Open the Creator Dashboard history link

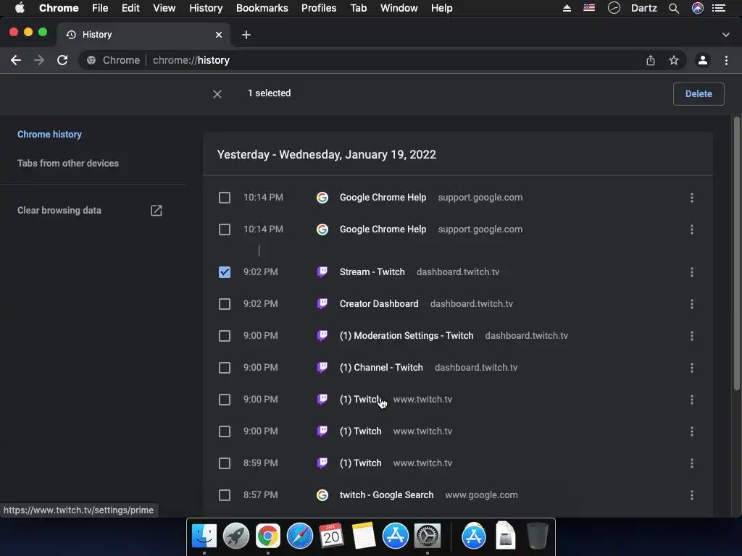(379, 303)
